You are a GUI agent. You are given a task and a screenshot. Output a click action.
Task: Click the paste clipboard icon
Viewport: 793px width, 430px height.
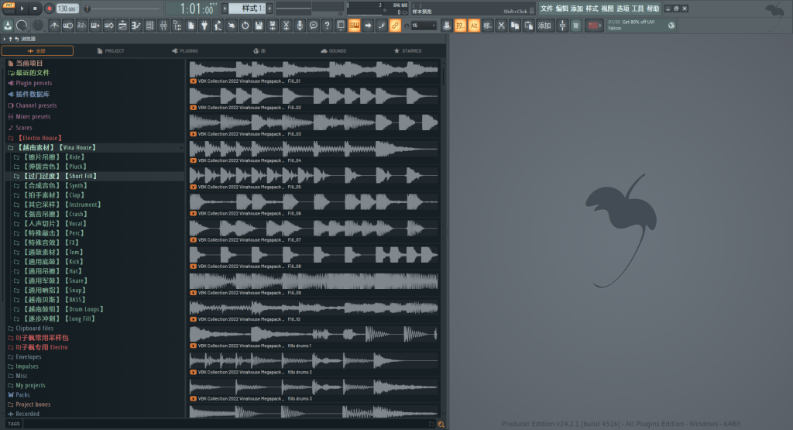[528, 26]
